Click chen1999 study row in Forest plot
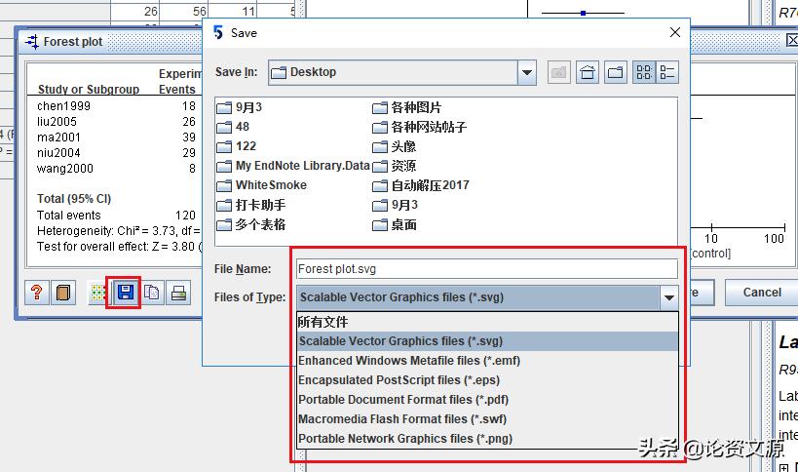 click(63, 106)
